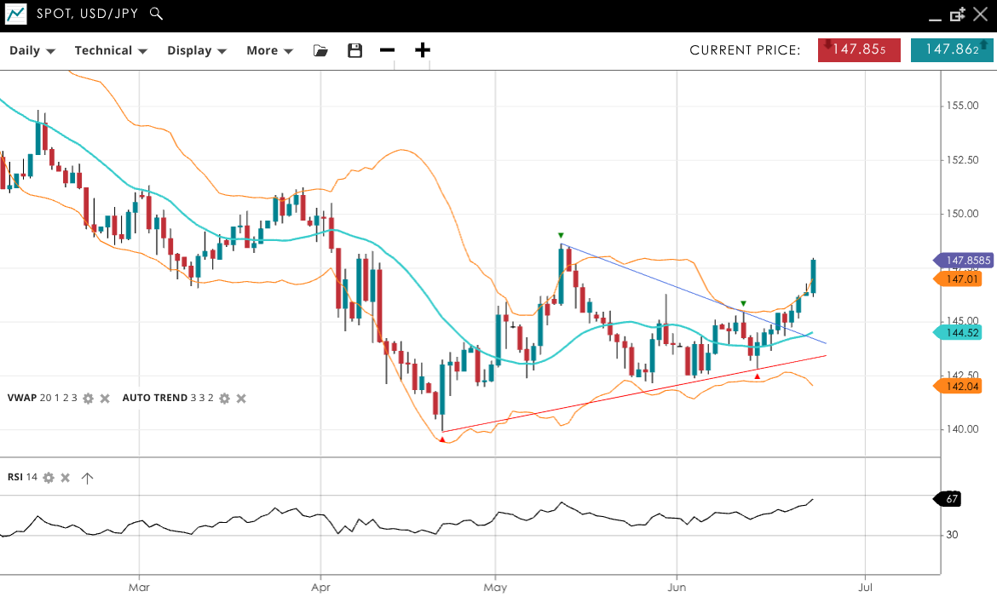
Task: Remove the VWAP indicator from chart
Action: click(105, 399)
